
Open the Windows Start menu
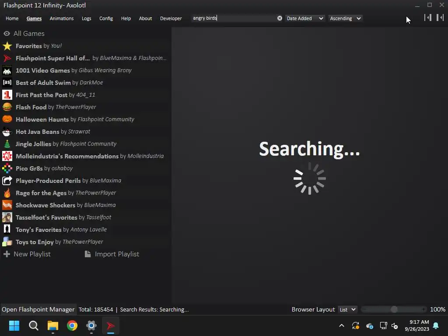tap(14, 325)
